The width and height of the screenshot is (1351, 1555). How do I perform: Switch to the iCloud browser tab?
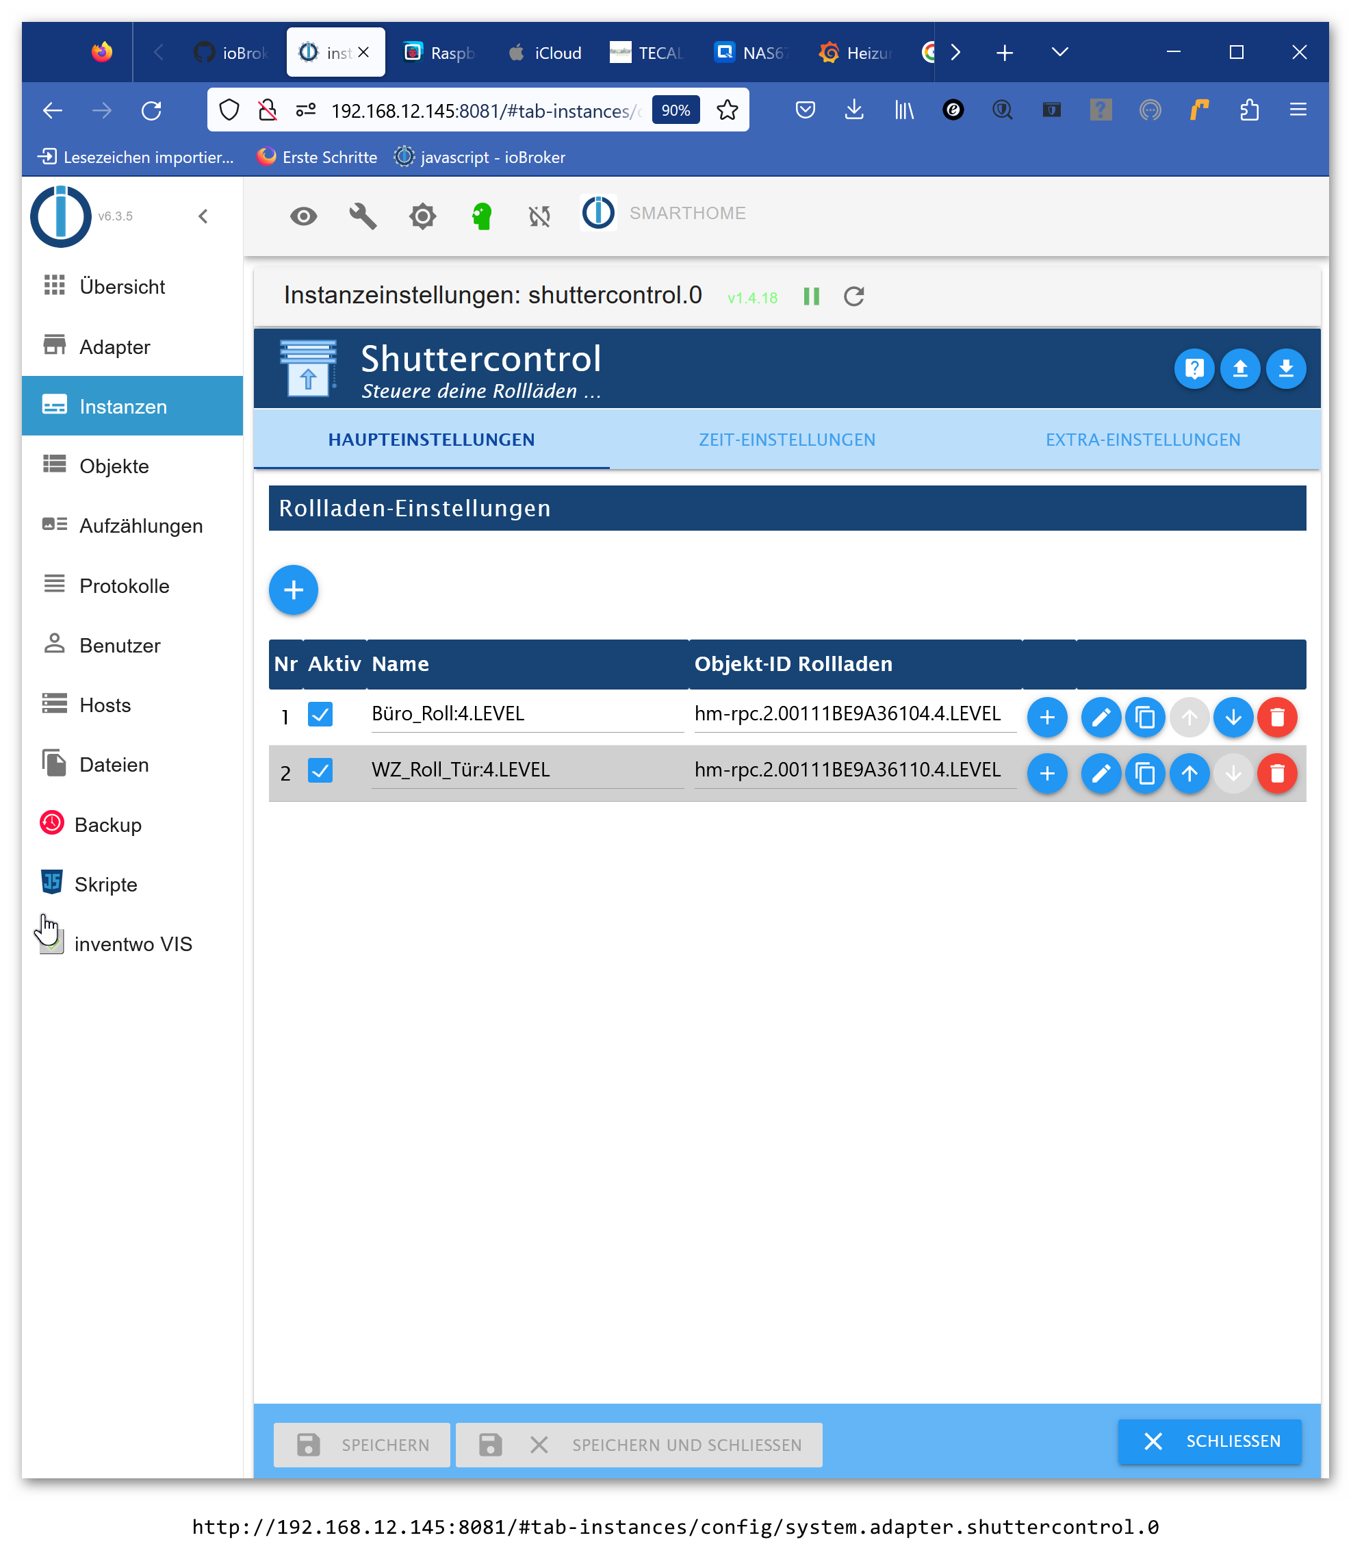point(544,53)
